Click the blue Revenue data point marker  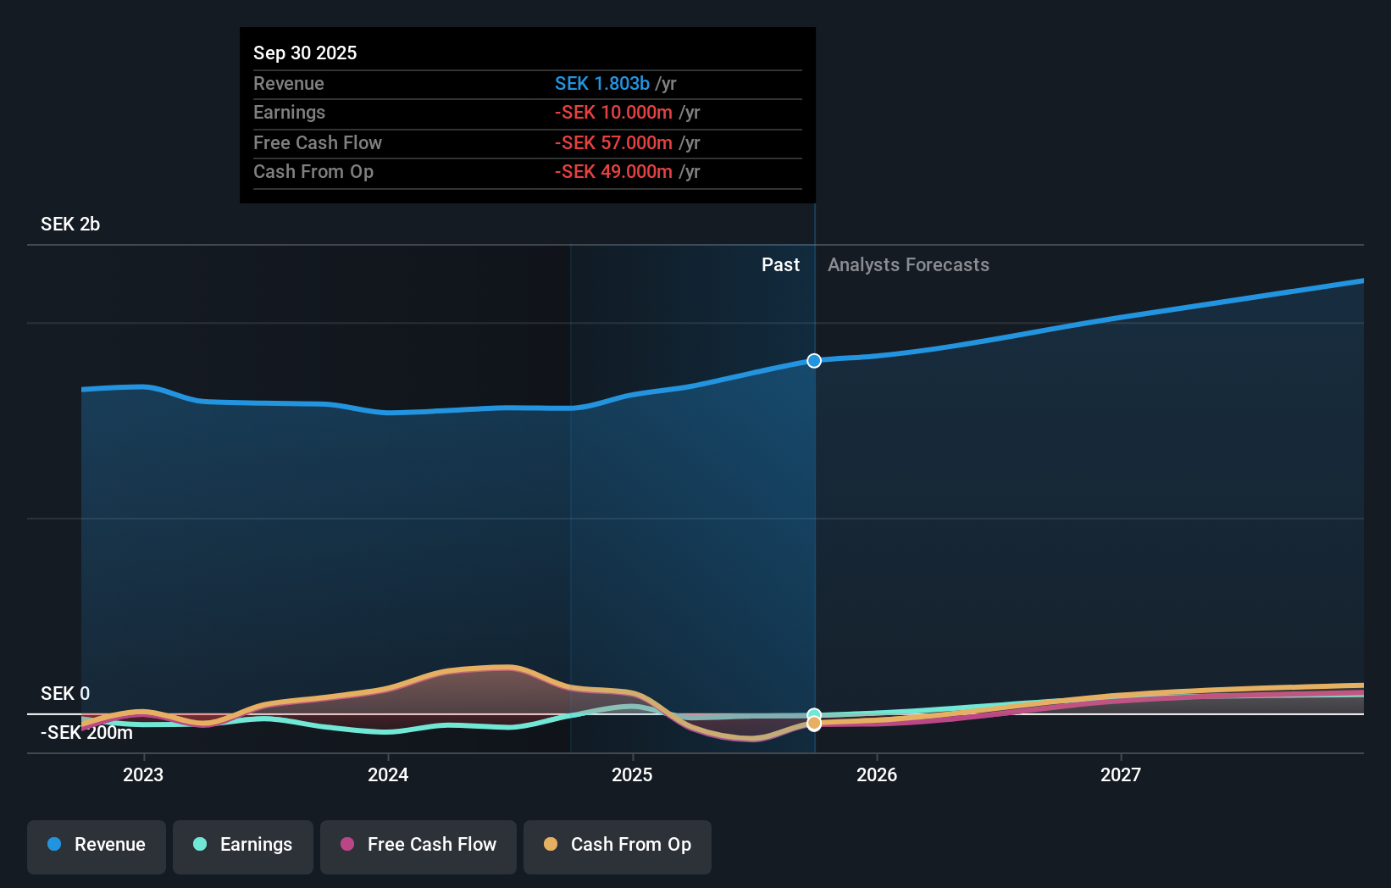pos(814,360)
